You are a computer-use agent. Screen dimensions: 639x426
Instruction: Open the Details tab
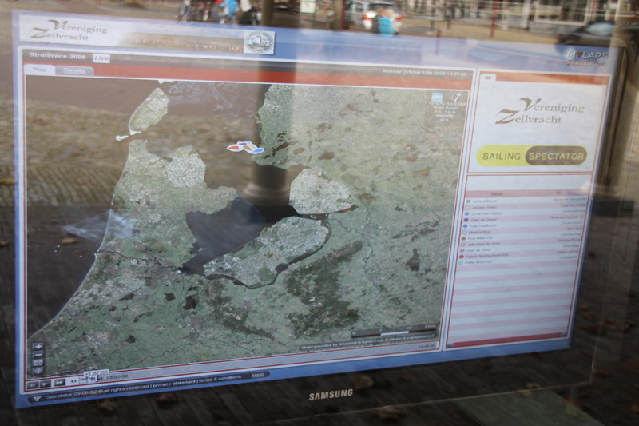[x=74, y=71]
